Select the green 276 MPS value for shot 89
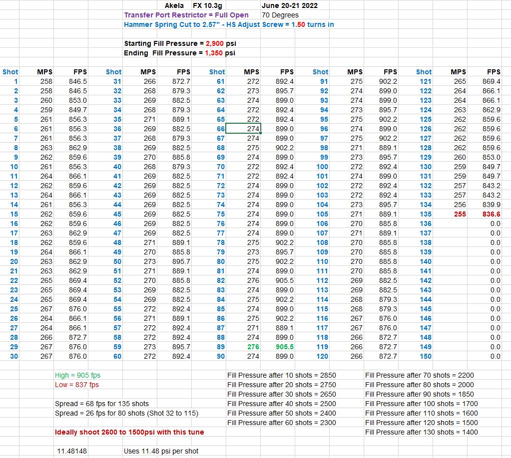Image resolution: width=511 pixels, height=458 pixels. pos(253,347)
